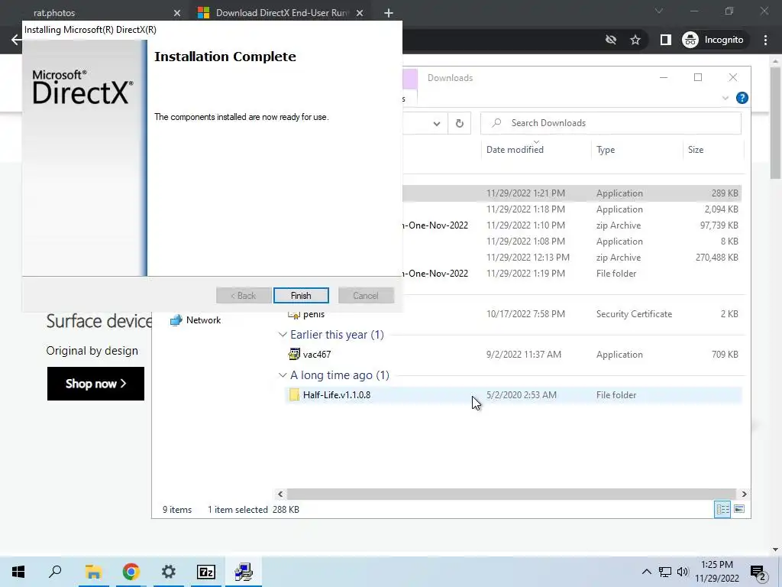Collapse the Earlier this year group

click(283, 335)
